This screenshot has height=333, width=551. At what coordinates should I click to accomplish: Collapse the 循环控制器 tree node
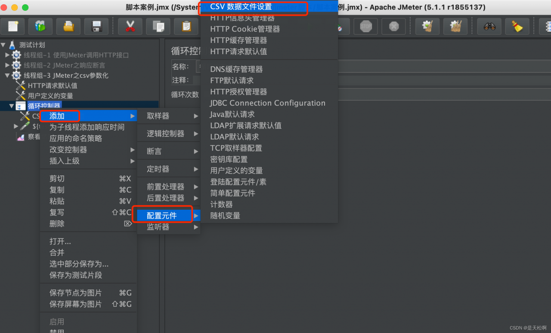(12, 106)
